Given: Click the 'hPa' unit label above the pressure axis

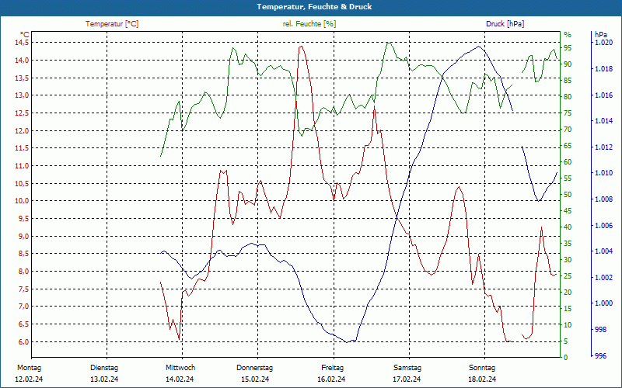Looking at the screenshot, I should click(600, 34).
